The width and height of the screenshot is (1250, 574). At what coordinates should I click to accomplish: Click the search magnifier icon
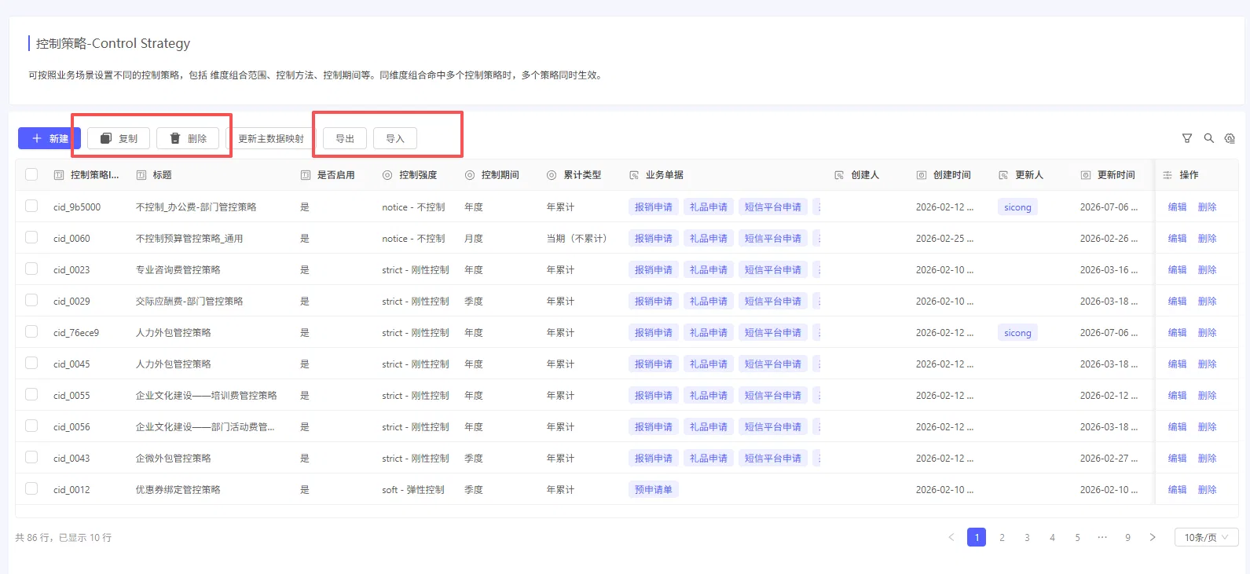click(x=1209, y=138)
